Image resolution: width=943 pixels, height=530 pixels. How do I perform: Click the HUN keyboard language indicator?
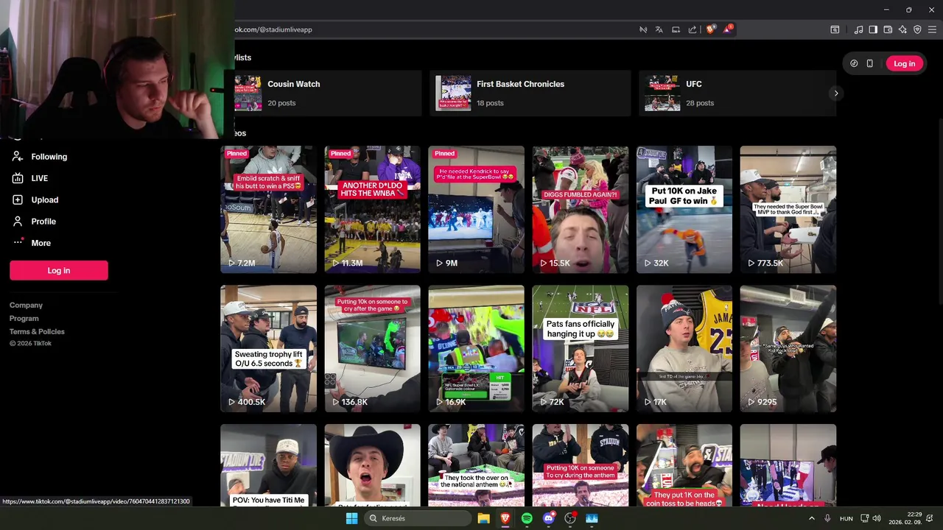pos(846,518)
